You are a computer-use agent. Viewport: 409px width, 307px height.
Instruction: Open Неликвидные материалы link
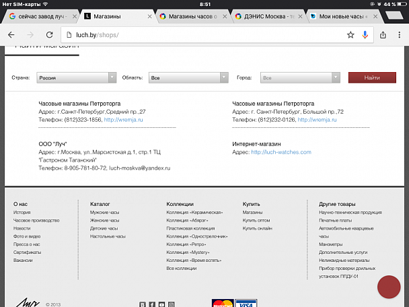pos(344,260)
